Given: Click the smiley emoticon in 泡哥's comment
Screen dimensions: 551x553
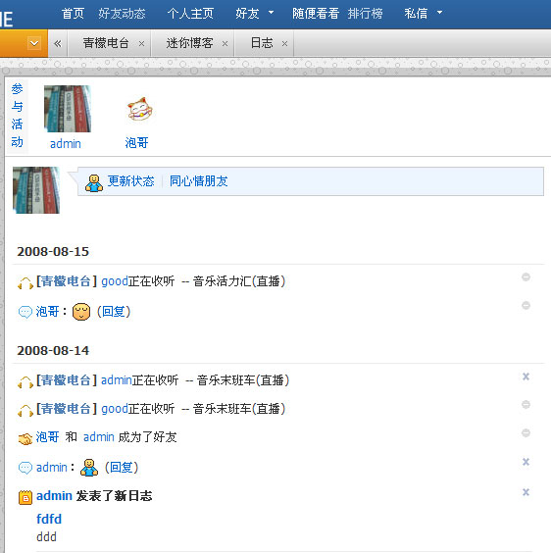Looking at the screenshot, I should pyautogui.click(x=81, y=312).
